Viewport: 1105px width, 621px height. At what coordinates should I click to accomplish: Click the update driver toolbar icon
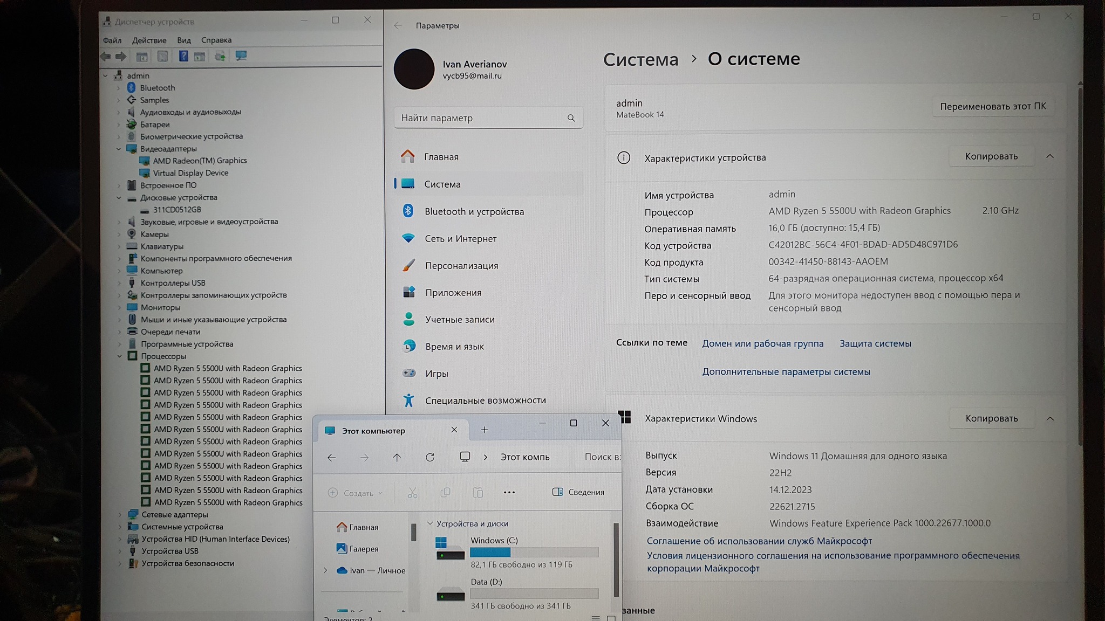click(x=220, y=56)
